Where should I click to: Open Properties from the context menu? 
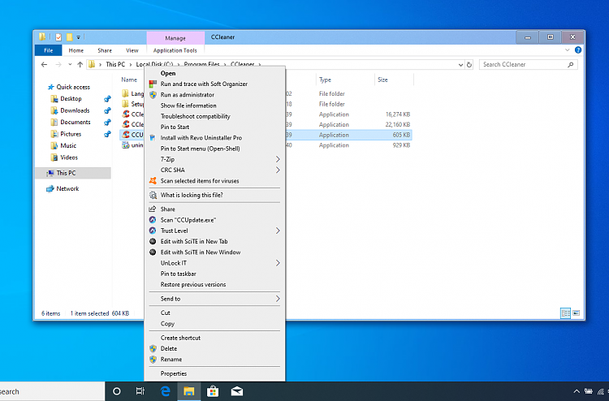[x=214, y=374]
